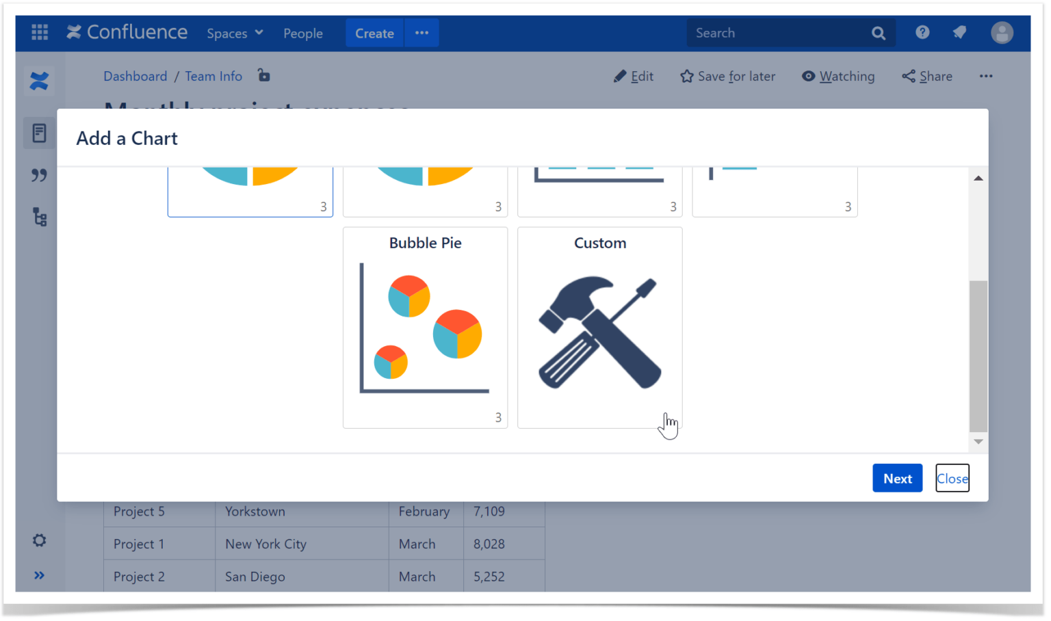Expand the page actions ellipsis menu
The width and height of the screenshot is (1051, 621).
pos(986,76)
